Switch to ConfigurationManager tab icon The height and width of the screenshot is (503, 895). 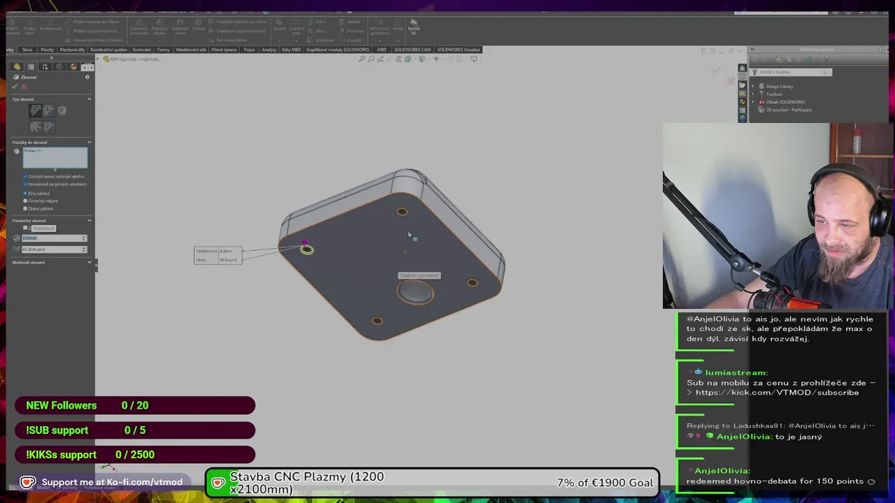(x=45, y=67)
